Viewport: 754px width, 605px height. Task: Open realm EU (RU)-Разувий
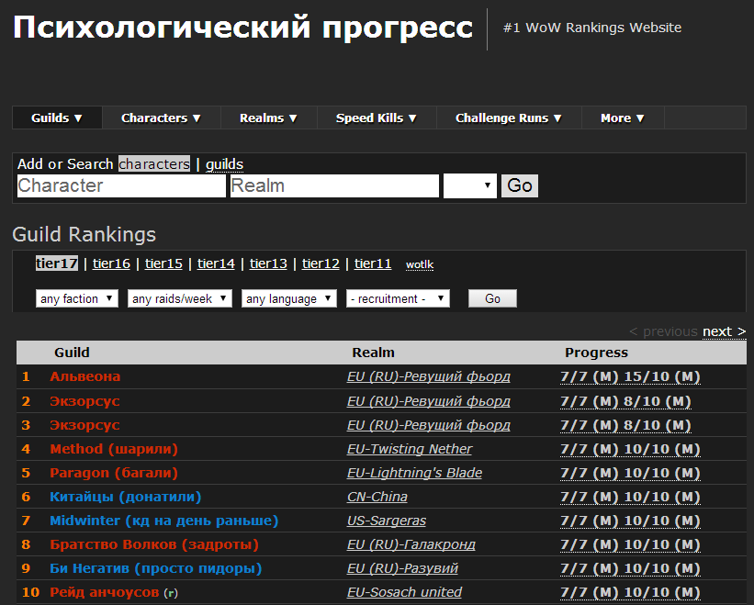coord(402,568)
